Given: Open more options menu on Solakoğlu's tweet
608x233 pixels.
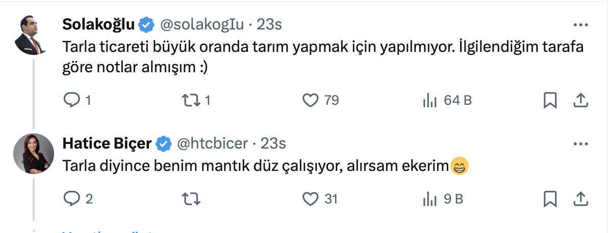Looking at the screenshot, I should [x=581, y=25].
